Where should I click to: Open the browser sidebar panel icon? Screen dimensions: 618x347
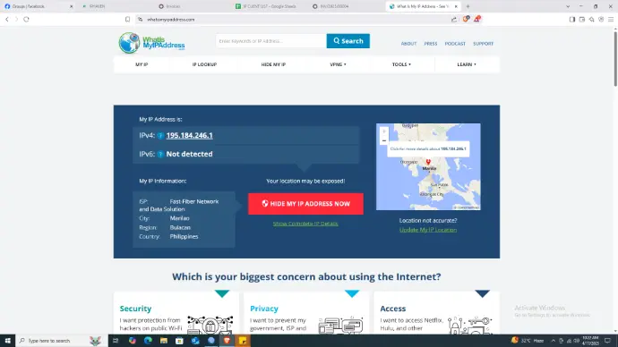(x=572, y=20)
